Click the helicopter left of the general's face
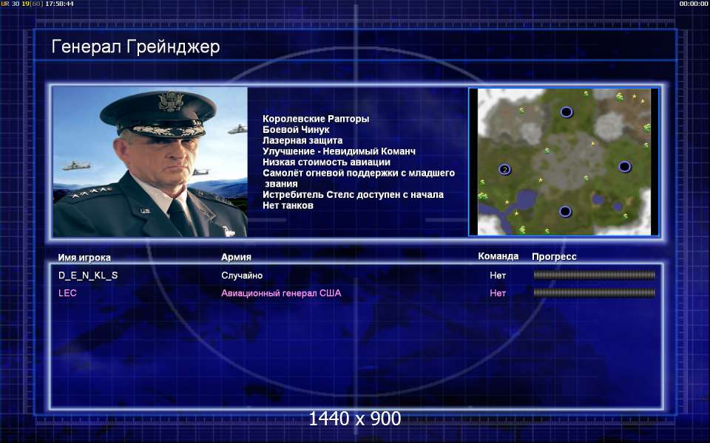 pos(75,166)
